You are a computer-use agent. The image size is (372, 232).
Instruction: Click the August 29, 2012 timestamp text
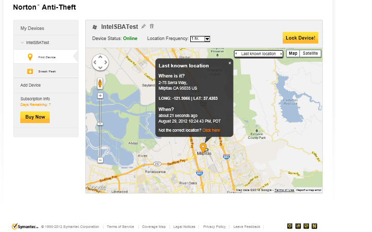pyautogui.click(x=190, y=121)
